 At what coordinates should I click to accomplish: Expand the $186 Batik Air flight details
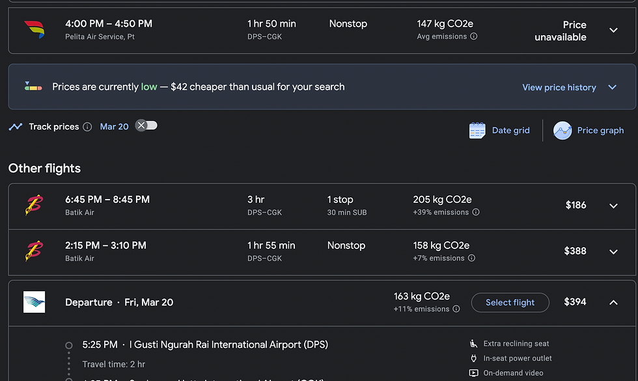point(613,205)
